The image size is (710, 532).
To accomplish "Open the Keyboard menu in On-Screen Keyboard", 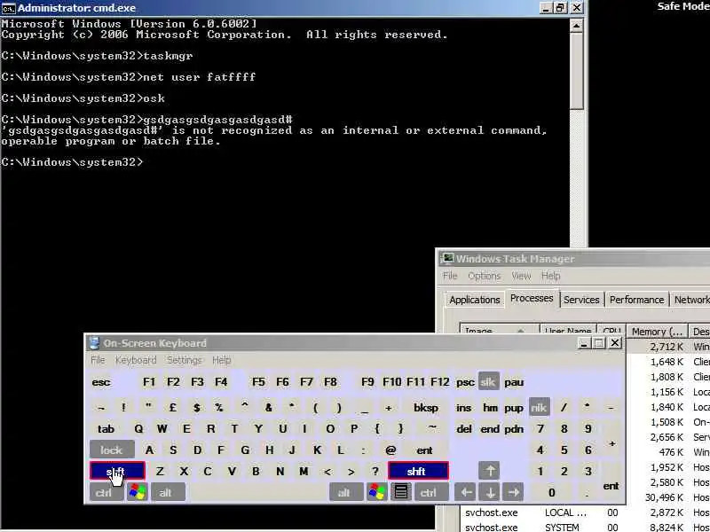I will (x=136, y=360).
